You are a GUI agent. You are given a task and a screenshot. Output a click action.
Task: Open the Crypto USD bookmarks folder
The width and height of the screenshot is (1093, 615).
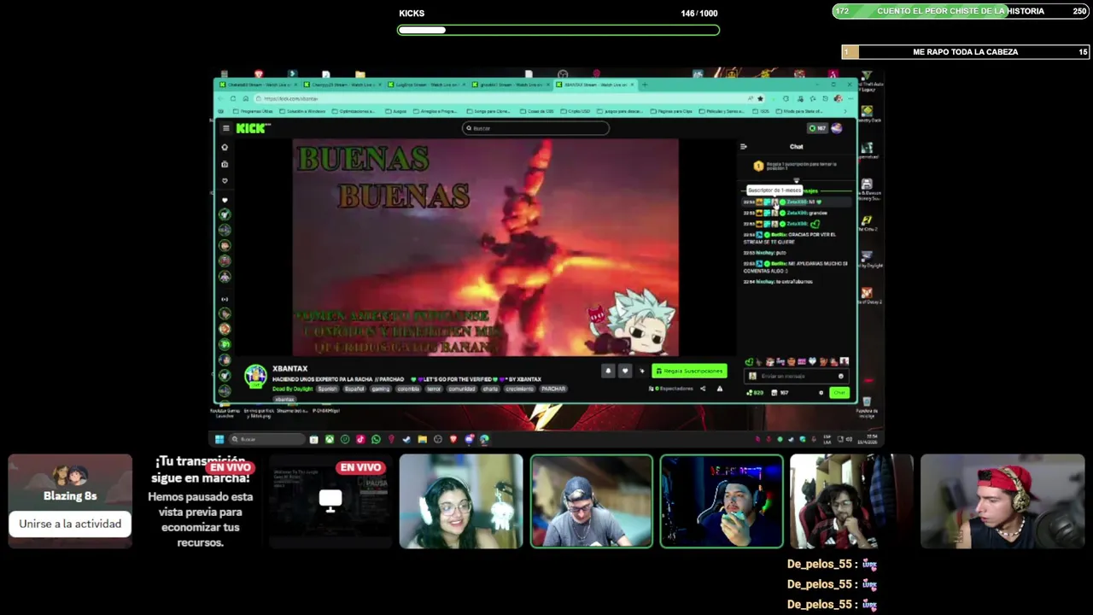coord(576,111)
